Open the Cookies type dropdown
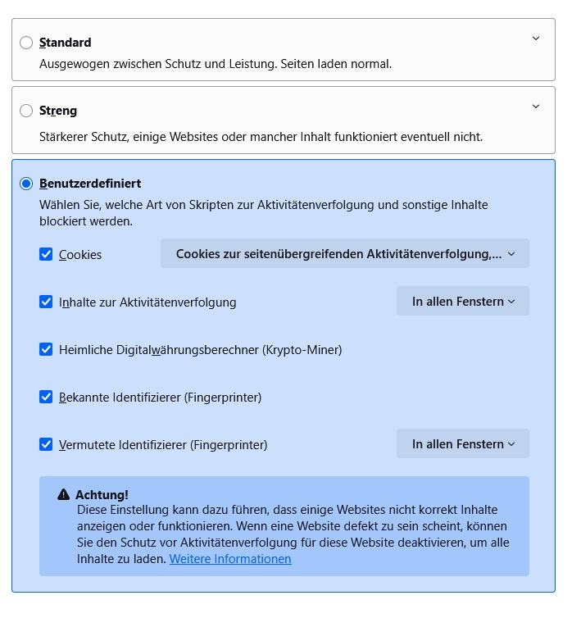This screenshot has height=618, width=581. 345,253
